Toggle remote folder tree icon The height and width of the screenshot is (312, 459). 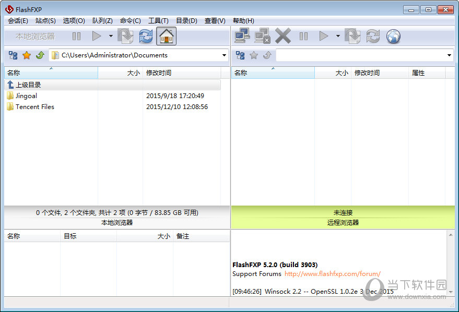click(240, 55)
